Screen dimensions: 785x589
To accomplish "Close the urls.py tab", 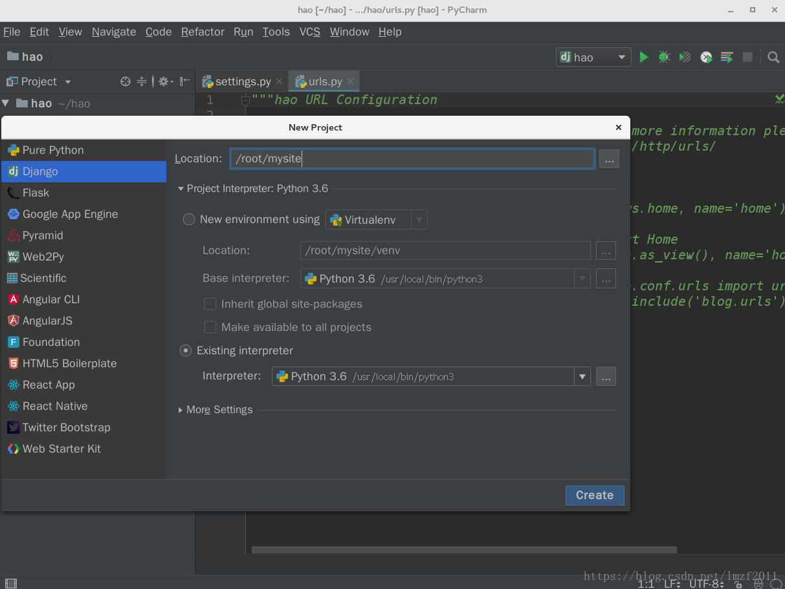I will point(350,81).
